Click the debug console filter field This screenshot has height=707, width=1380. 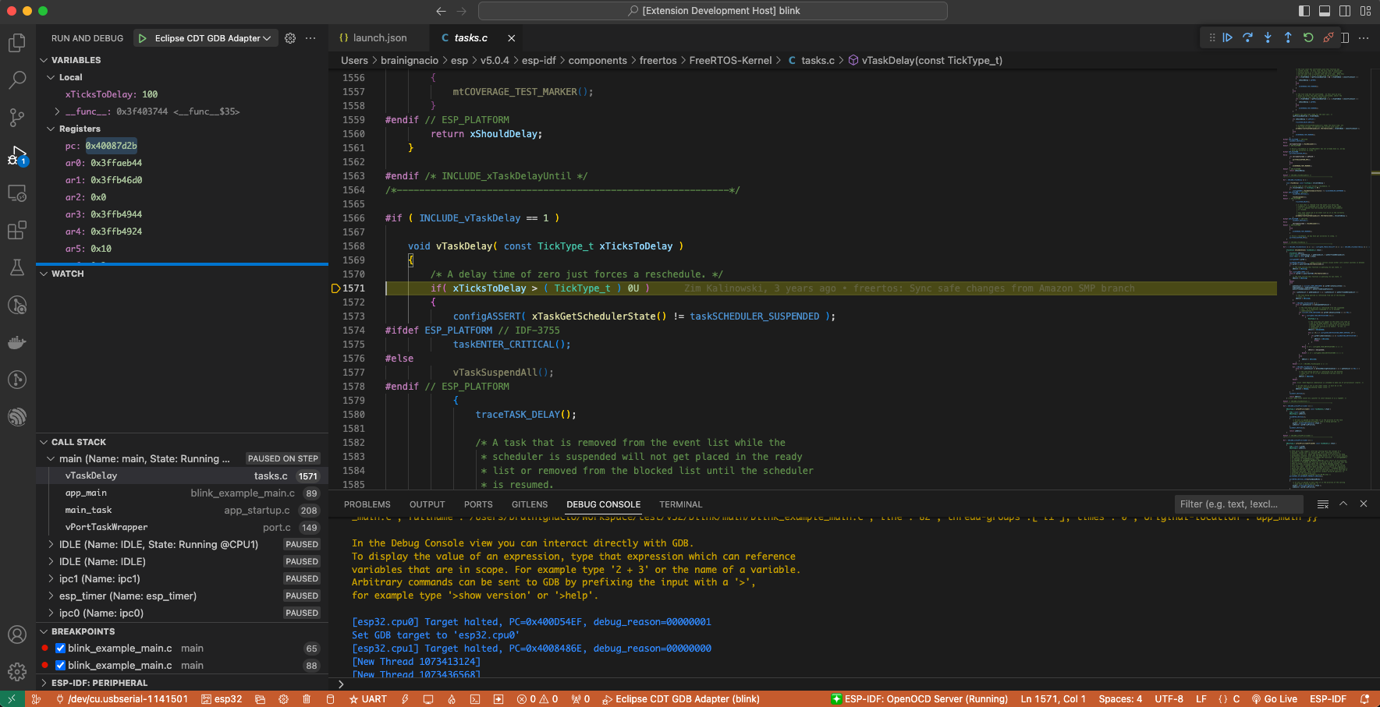click(1237, 504)
